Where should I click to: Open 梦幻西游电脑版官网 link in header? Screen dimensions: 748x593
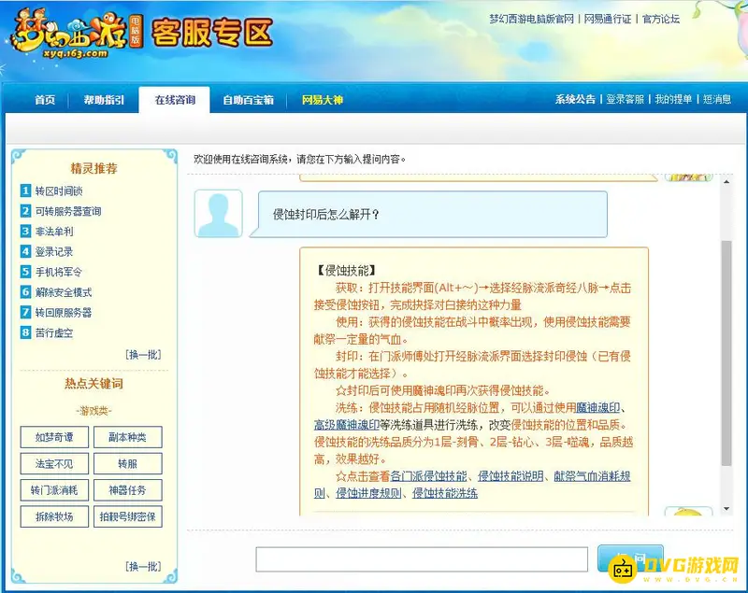pyautogui.click(x=531, y=19)
